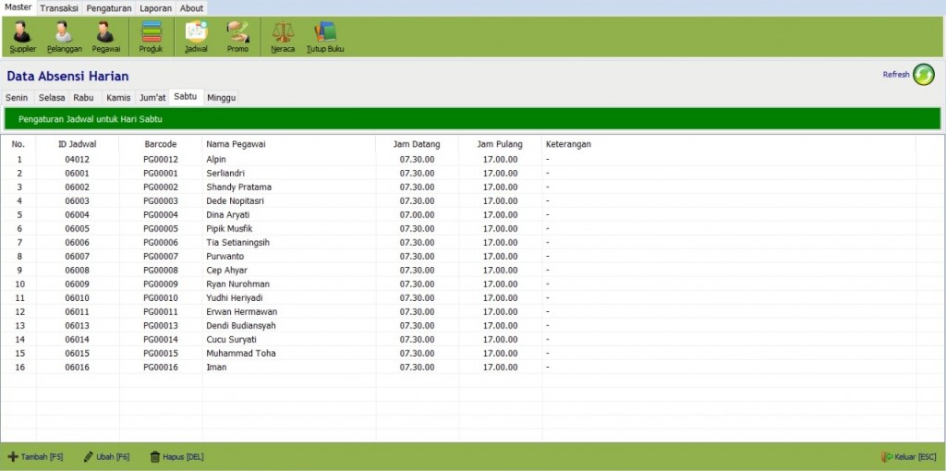The height and width of the screenshot is (471, 946).
Task: Sort by the ID Jadwal column header
Action: pos(78,144)
